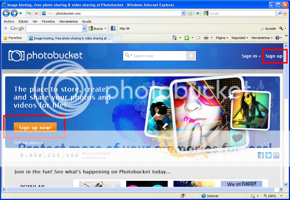
Task: Expand the address bar URL dropdown
Action: 183,13
